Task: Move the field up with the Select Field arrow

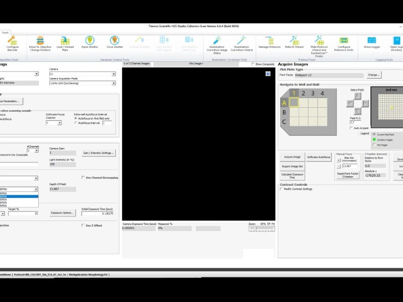Action: pyautogui.click(x=358, y=96)
